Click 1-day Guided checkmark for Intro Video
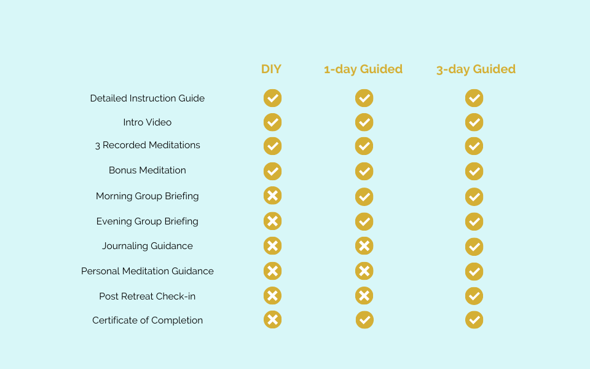The height and width of the screenshot is (369, 590). pyautogui.click(x=364, y=122)
